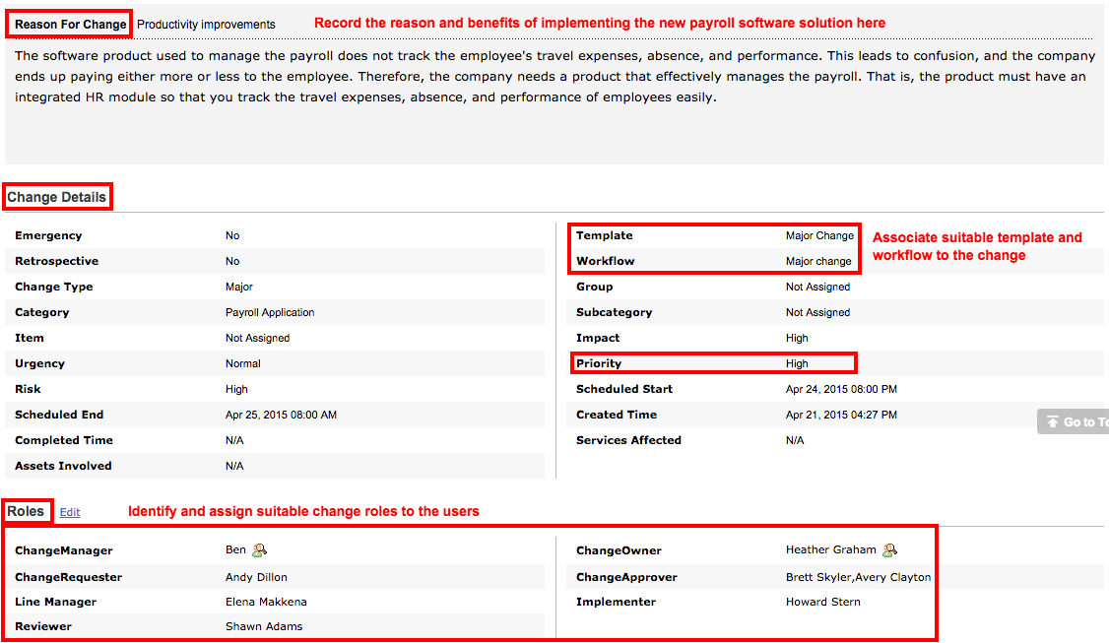Click the Workflow field label
Screen dimensions: 1109x643
point(605,261)
